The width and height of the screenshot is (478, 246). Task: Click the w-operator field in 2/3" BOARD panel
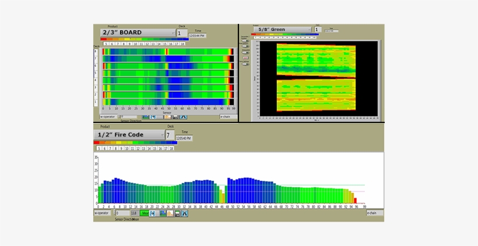point(108,117)
